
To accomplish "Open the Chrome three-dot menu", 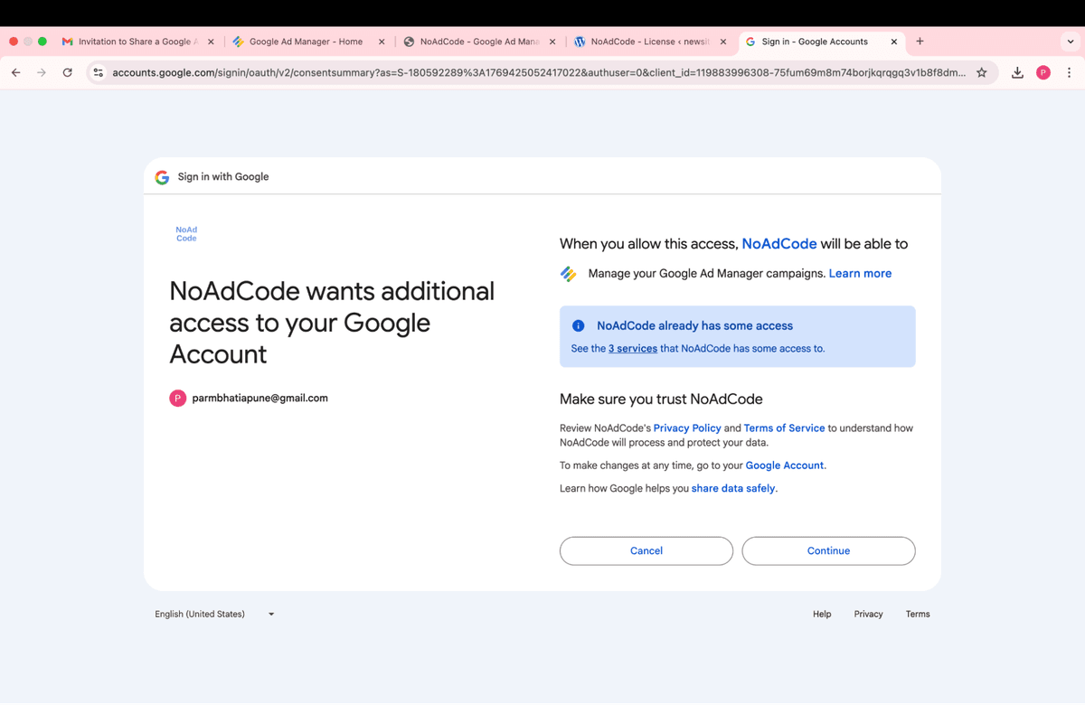I will tap(1070, 72).
